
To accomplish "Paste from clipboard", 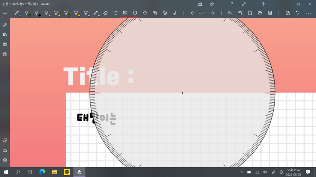I will click(288, 13).
